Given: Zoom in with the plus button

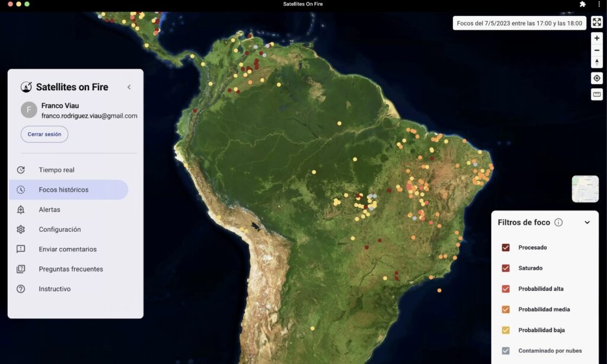Looking at the screenshot, I should [x=597, y=38].
